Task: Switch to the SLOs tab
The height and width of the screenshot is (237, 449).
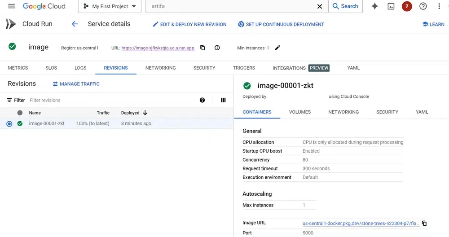Action: pos(51,68)
